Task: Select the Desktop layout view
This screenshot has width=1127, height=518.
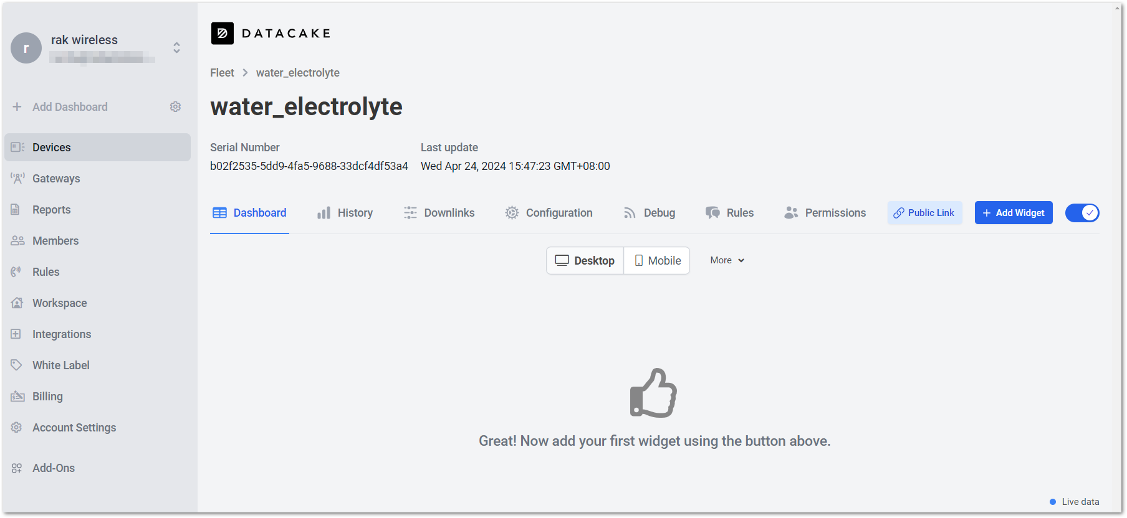Action: click(585, 261)
